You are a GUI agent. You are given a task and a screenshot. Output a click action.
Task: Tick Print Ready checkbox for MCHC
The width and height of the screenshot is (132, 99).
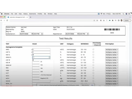(93, 81)
